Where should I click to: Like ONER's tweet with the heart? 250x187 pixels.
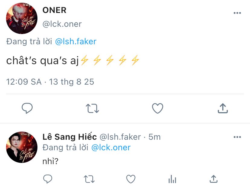tap(157, 108)
